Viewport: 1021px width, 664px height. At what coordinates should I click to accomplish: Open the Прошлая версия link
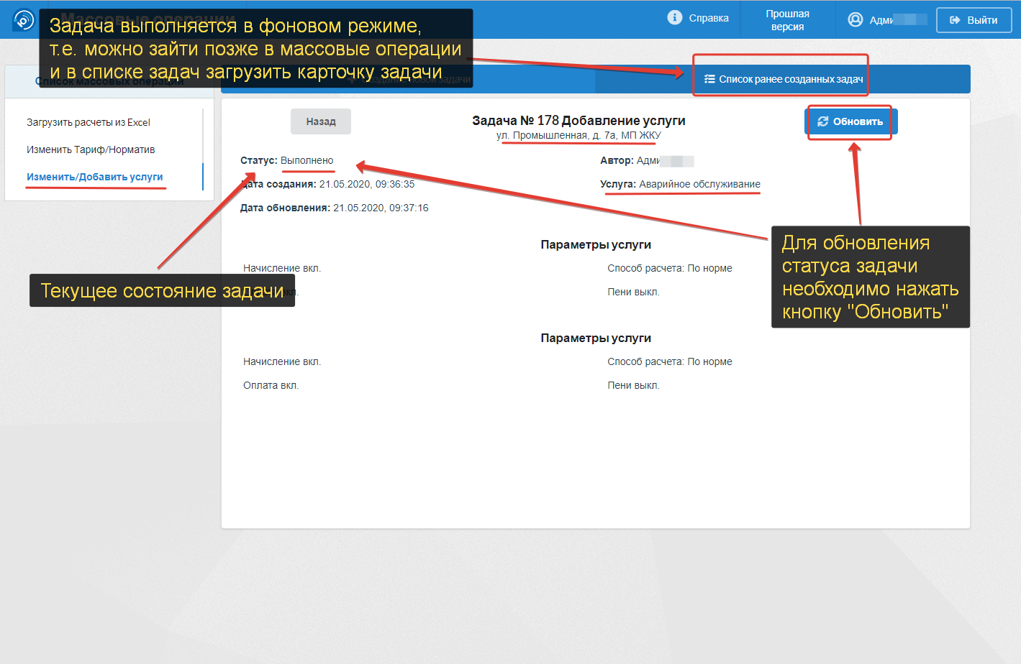coord(787,20)
